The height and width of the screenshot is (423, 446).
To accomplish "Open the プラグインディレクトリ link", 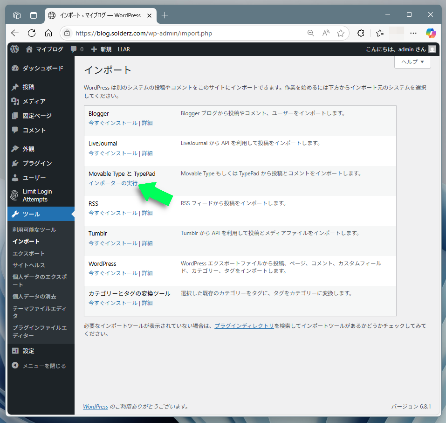I will click(244, 326).
